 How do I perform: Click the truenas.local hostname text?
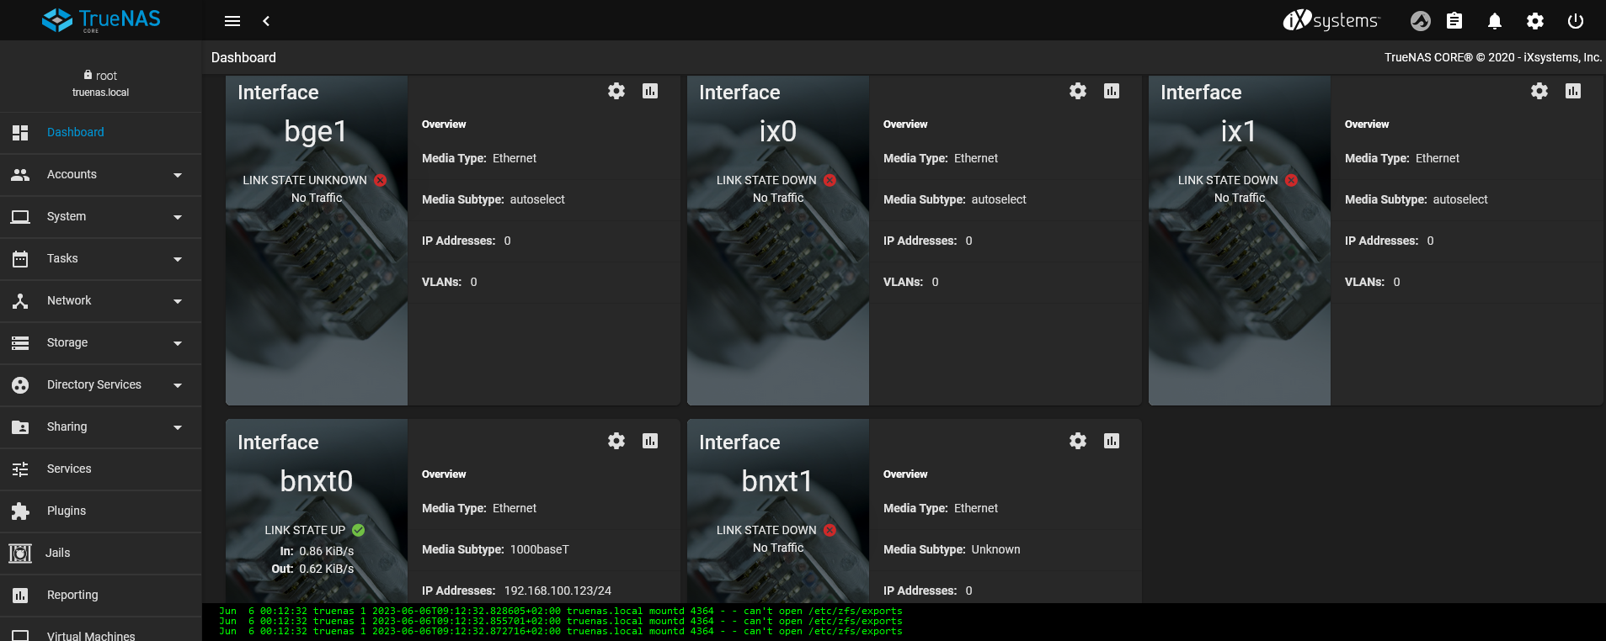(x=100, y=93)
